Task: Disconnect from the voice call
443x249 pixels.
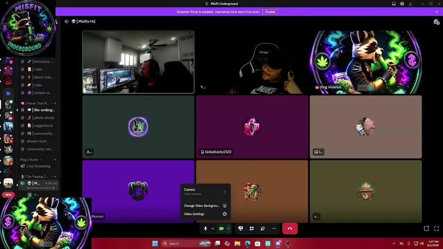Action: [290, 229]
